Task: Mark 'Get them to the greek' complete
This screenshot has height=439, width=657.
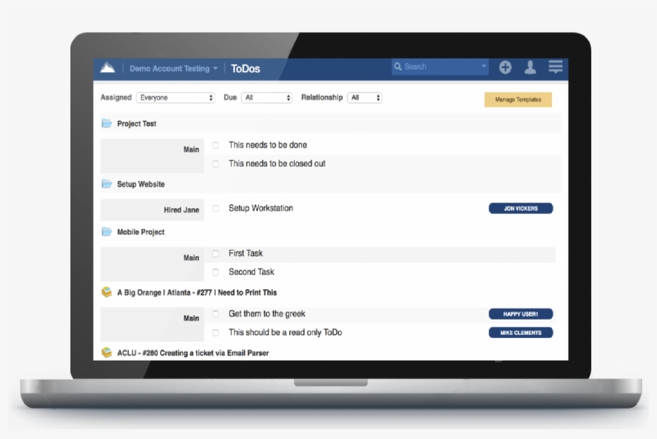Action: click(216, 314)
